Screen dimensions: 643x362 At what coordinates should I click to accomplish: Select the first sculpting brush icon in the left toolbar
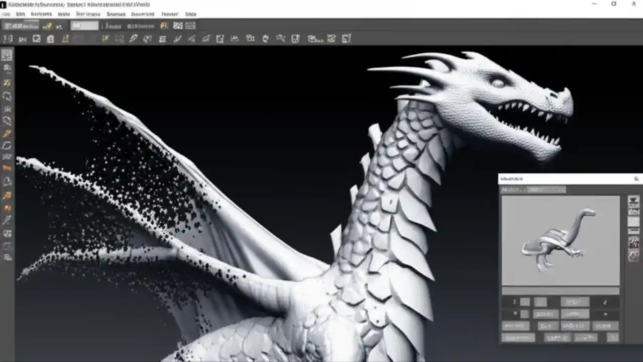7,55
